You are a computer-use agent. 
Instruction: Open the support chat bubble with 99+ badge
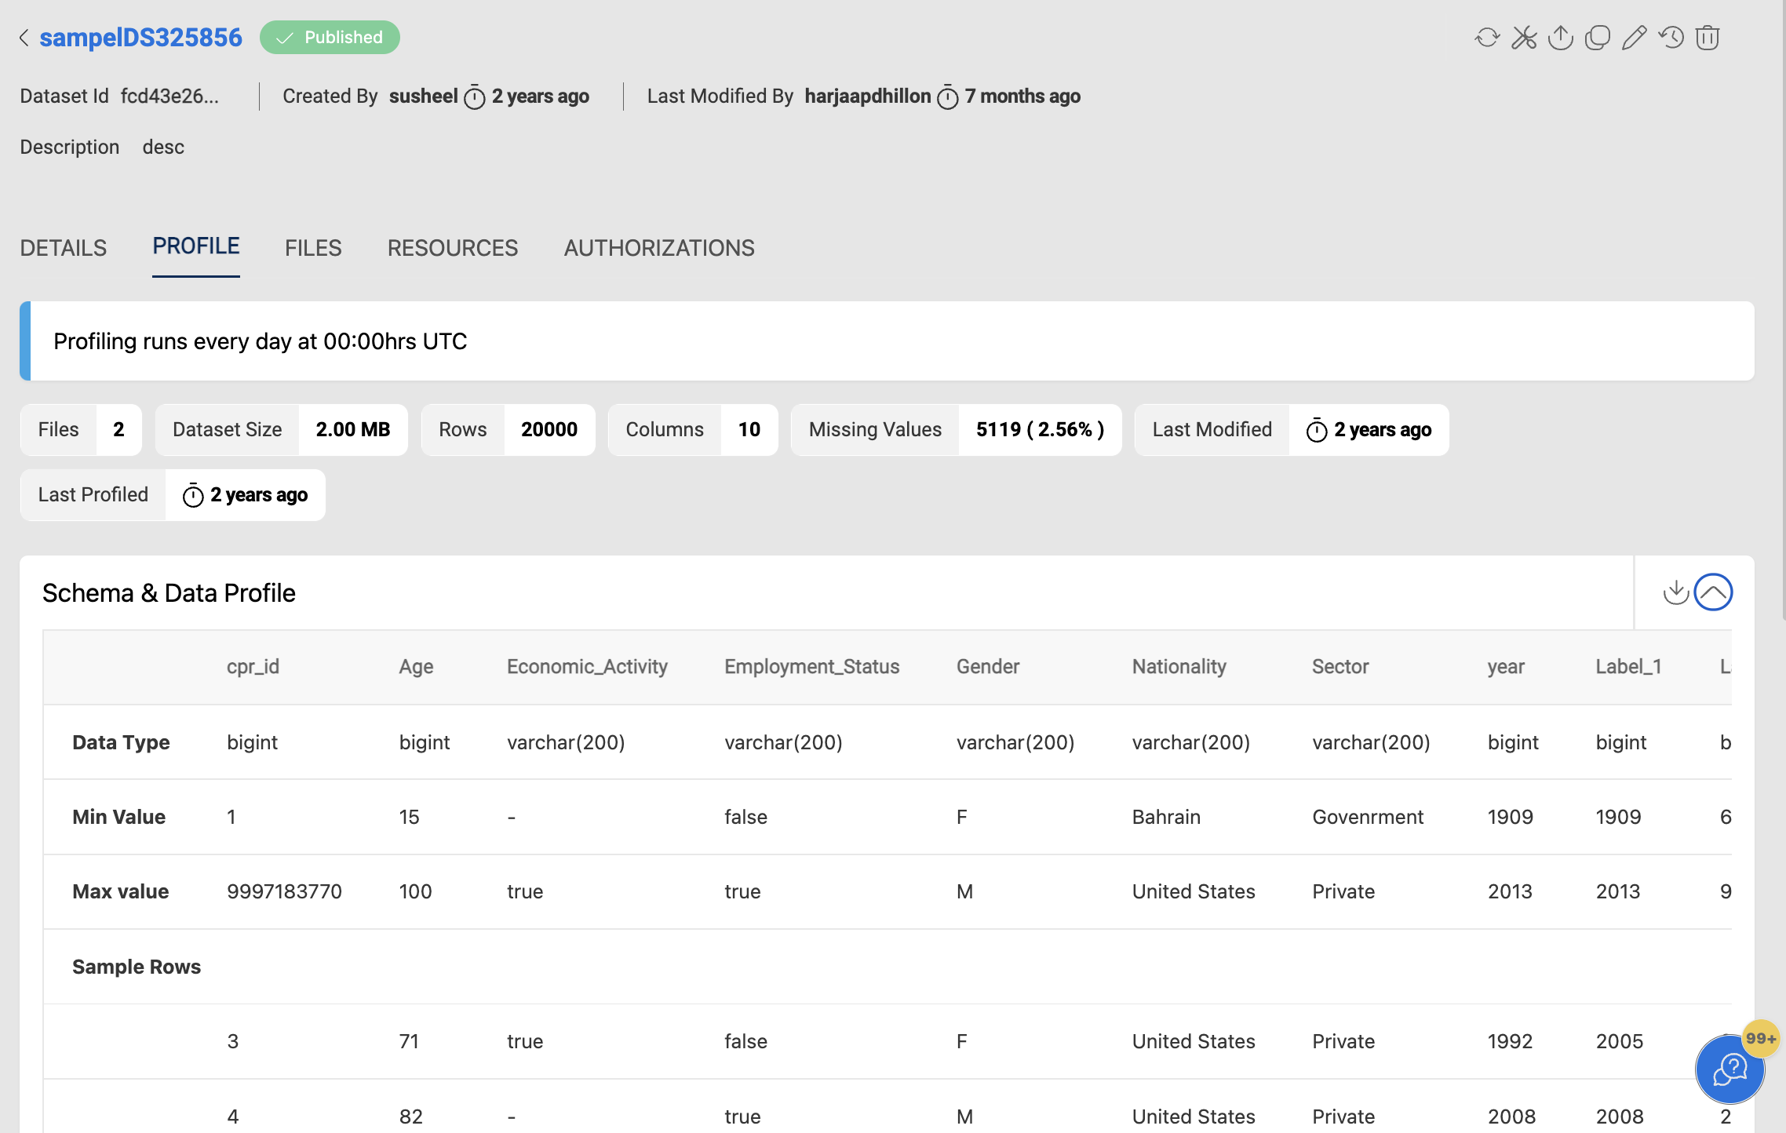click(x=1729, y=1069)
